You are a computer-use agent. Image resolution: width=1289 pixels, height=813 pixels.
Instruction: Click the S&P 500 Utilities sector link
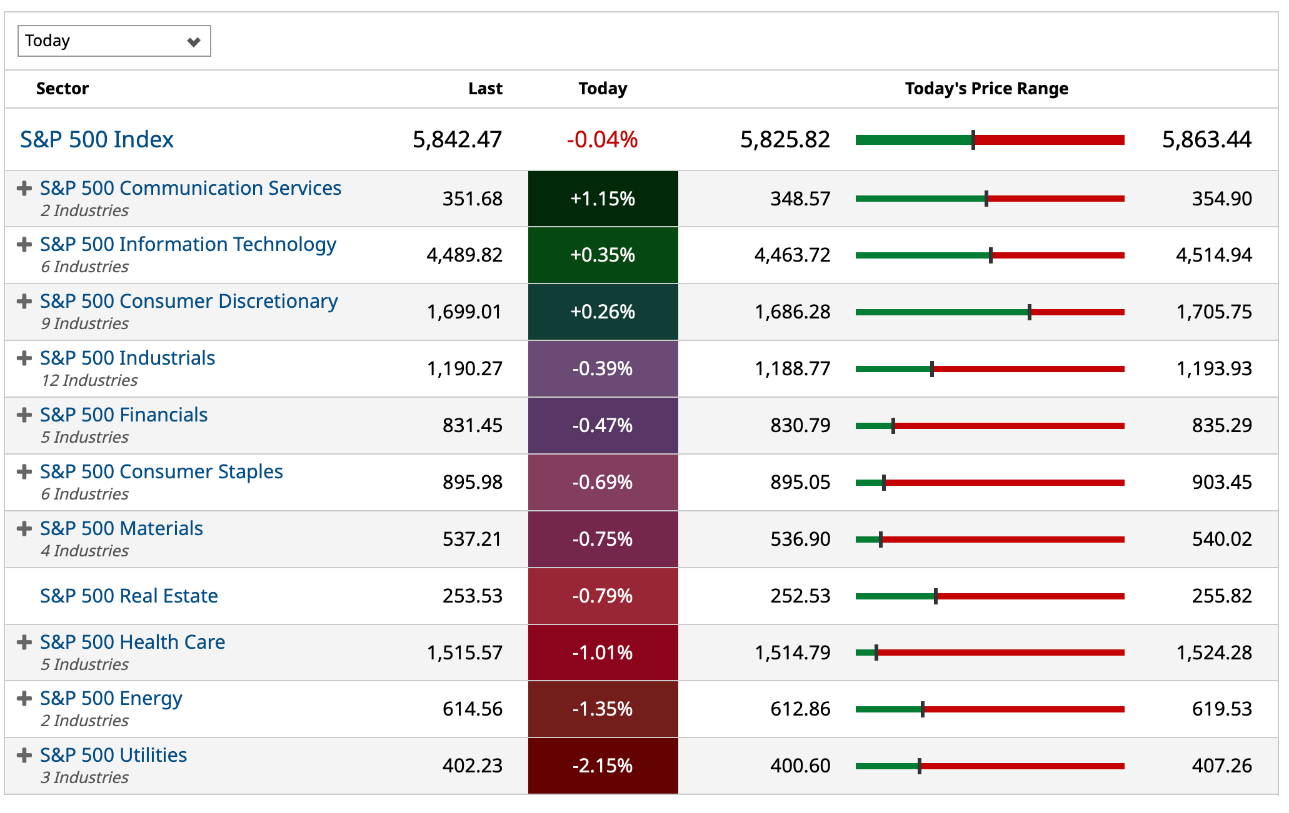tap(113, 755)
